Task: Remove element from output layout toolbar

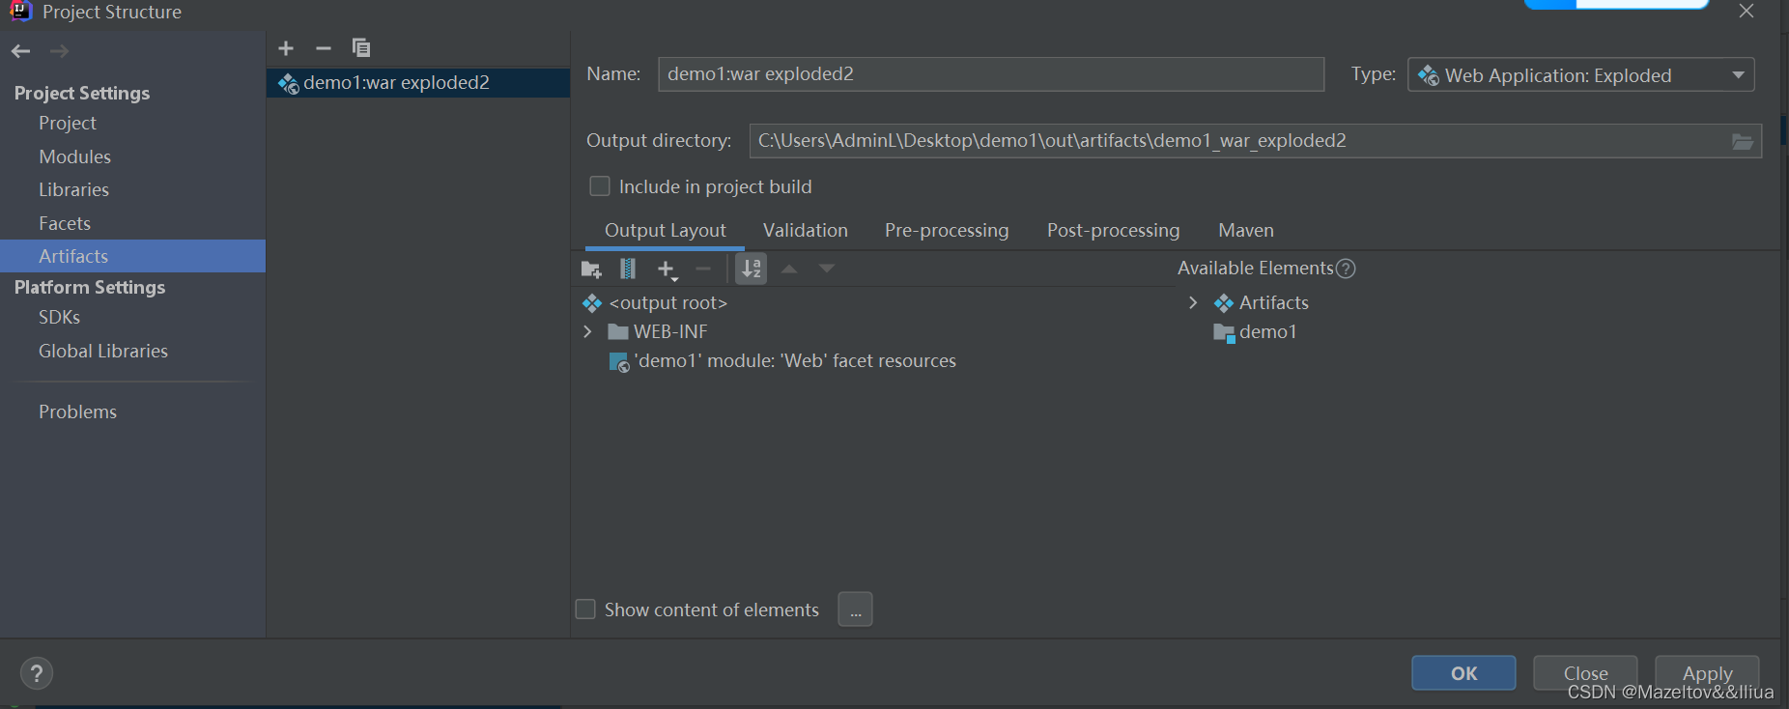Action: click(x=703, y=269)
